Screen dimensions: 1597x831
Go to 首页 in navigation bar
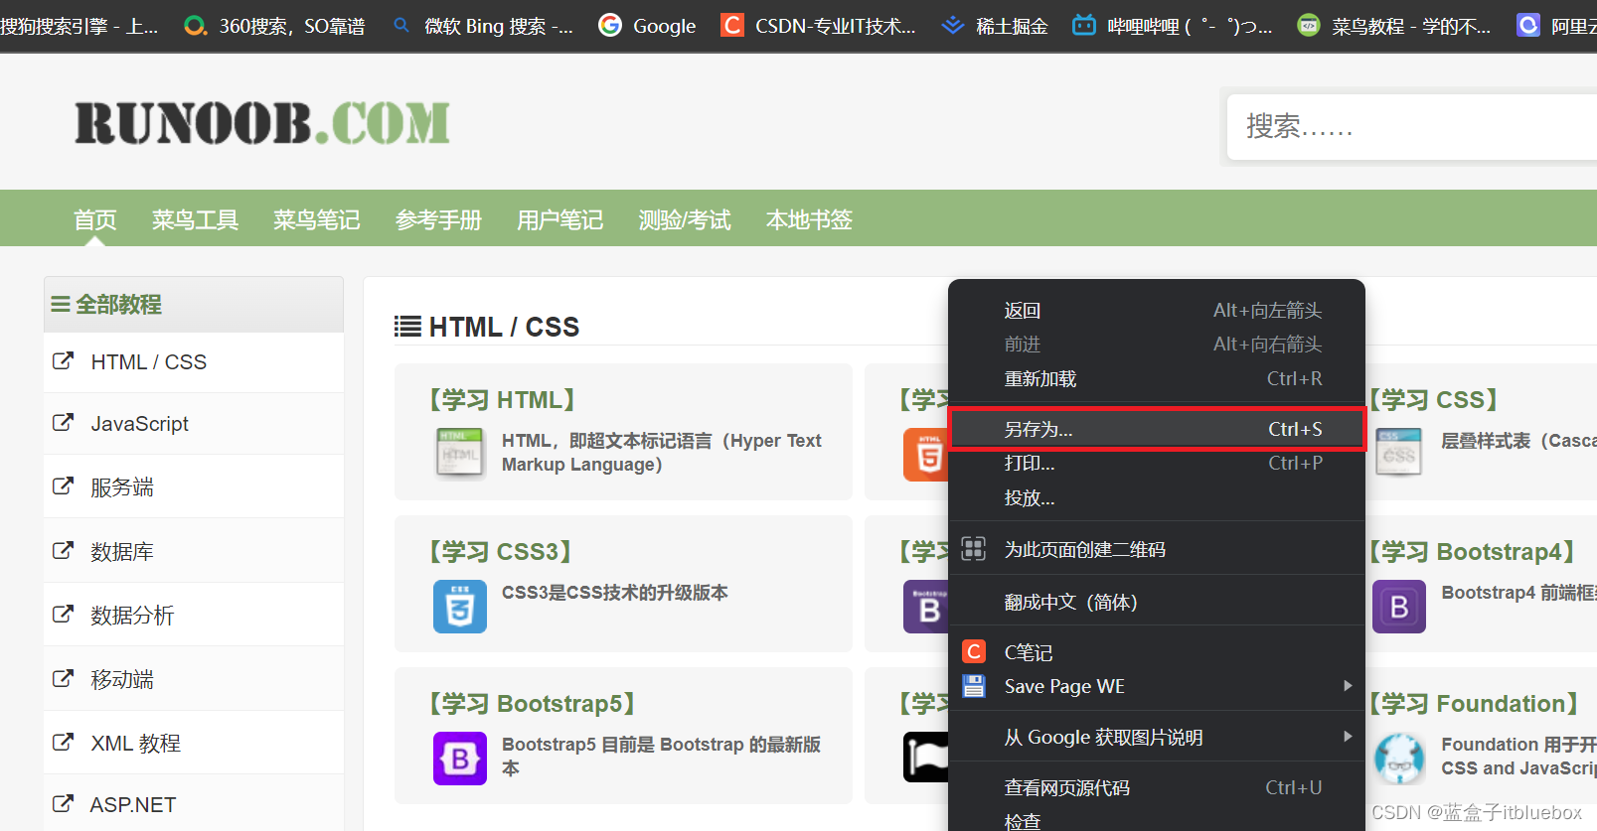coord(95,219)
